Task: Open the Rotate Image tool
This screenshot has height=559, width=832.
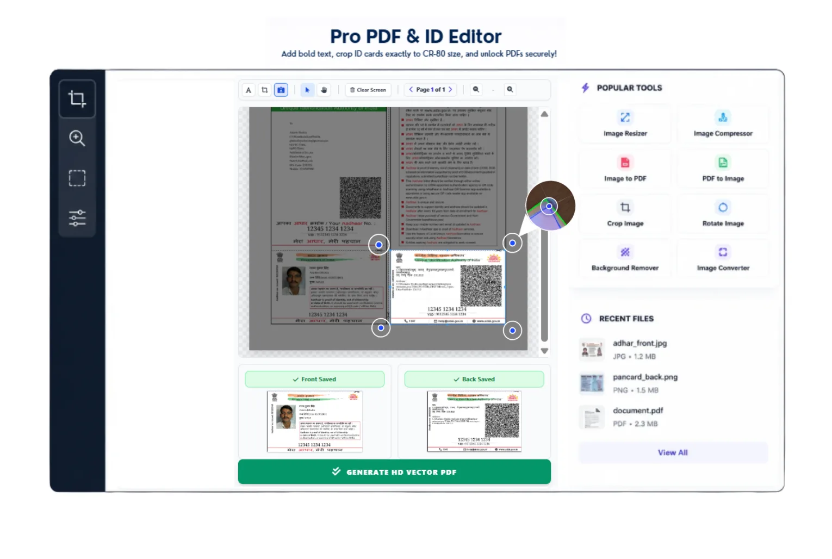Action: (x=723, y=214)
